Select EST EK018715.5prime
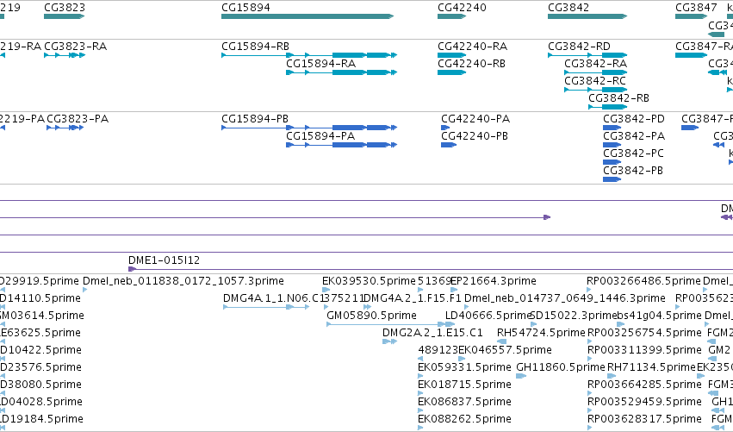Screen dimensions: 733x432 click(420, 393)
